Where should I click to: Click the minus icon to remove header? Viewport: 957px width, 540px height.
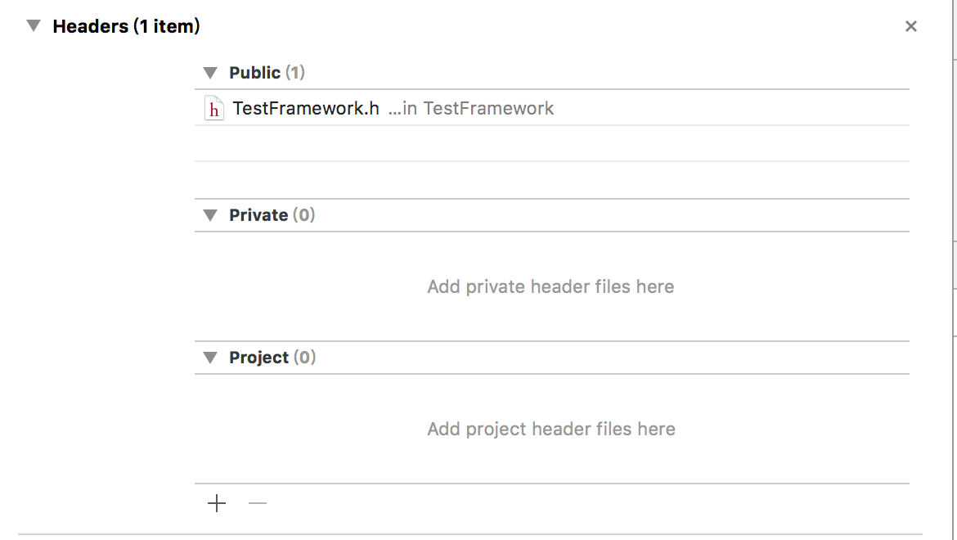point(258,503)
